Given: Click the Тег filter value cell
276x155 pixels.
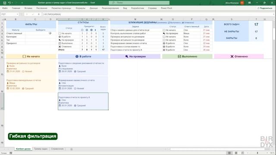Looking at the screenshot, I should point(41,40).
